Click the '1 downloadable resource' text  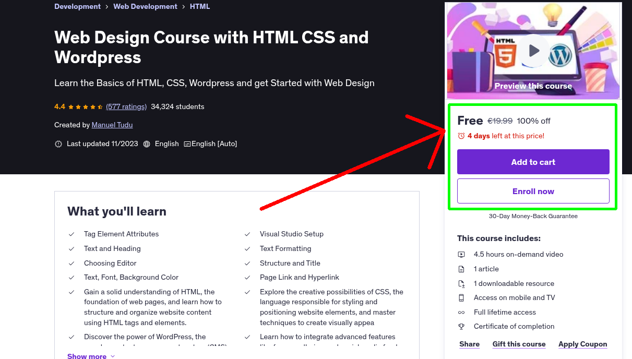tap(514, 283)
